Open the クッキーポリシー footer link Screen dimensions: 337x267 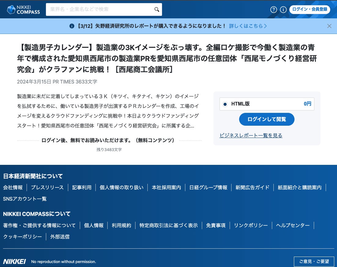pyautogui.click(x=22, y=237)
